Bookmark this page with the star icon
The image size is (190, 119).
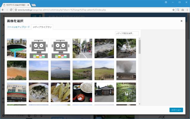click(173, 10)
